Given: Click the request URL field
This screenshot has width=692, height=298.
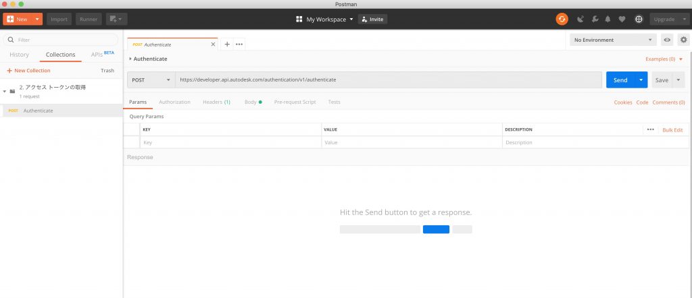Looking at the screenshot, I should [389, 80].
